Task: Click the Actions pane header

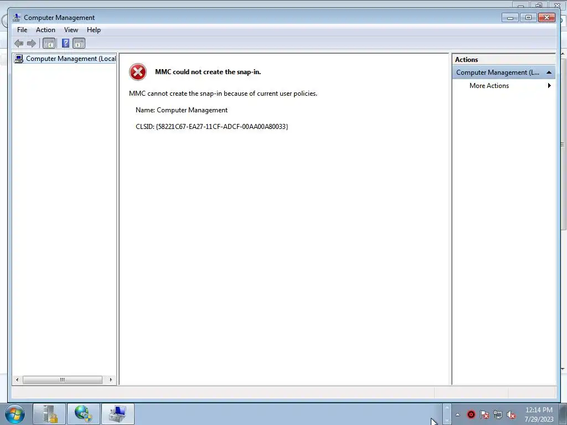Action: click(x=504, y=60)
